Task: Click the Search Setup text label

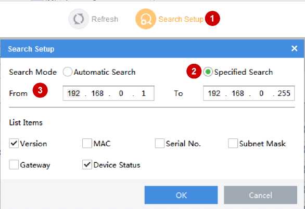Action: [181, 19]
